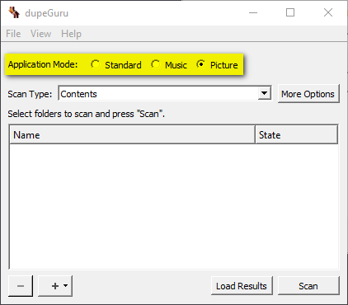This screenshot has height=305, width=348.
Task: Expand the Scan Type dropdown
Action: click(264, 93)
